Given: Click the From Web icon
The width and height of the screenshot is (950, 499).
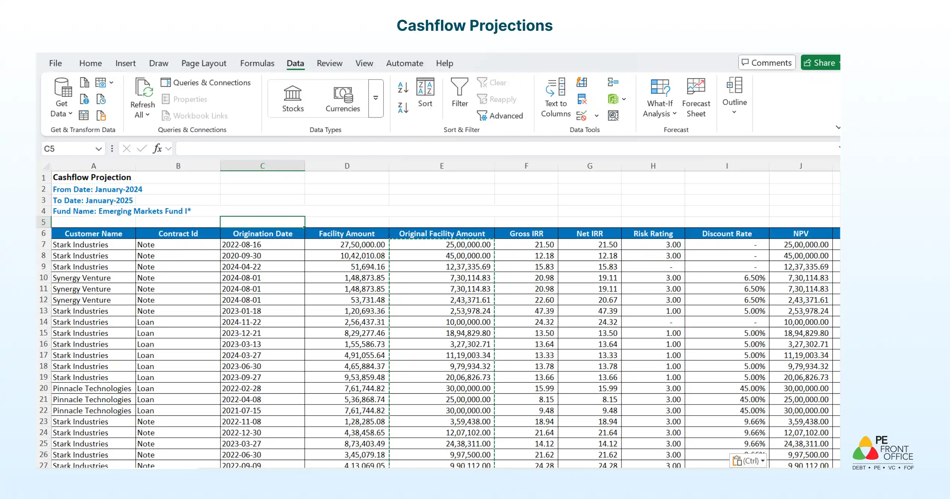Looking at the screenshot, I should 84,99.
